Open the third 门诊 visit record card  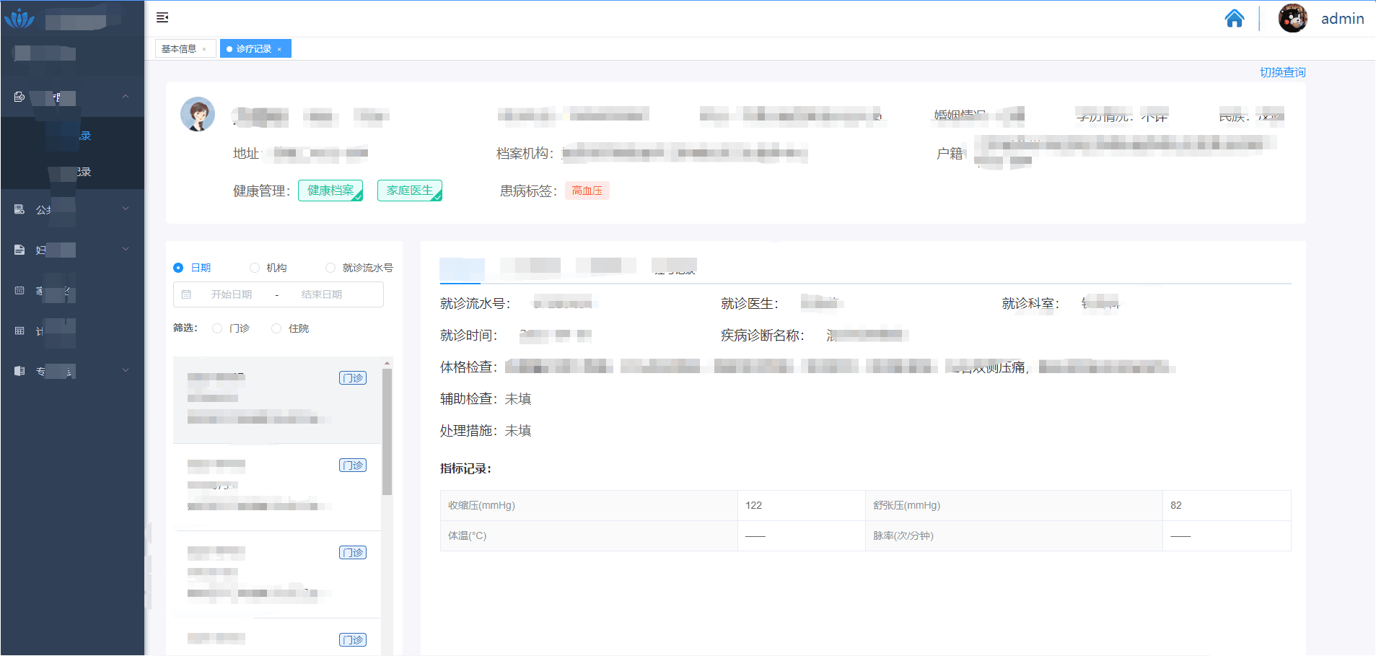coord(277,574)
